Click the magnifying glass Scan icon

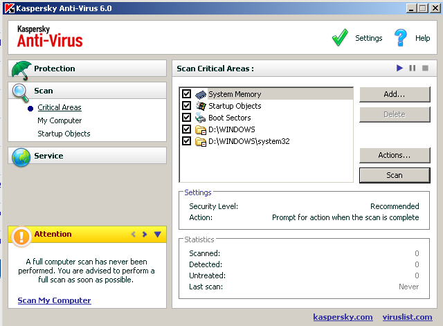20,93
